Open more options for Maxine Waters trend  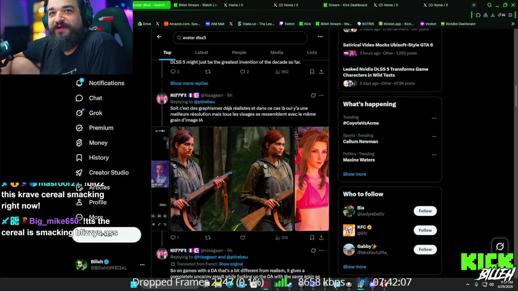434,155
